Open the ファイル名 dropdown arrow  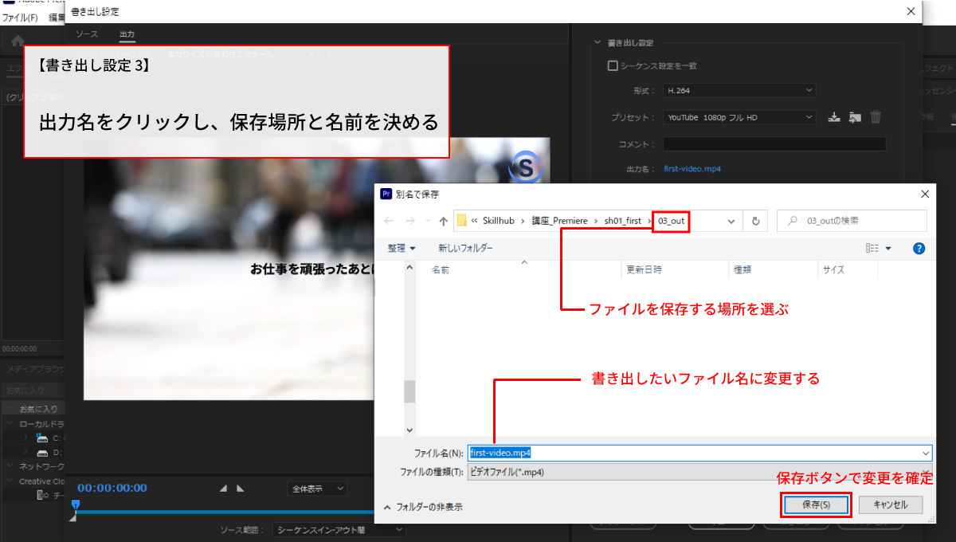(x=925, y=453)
